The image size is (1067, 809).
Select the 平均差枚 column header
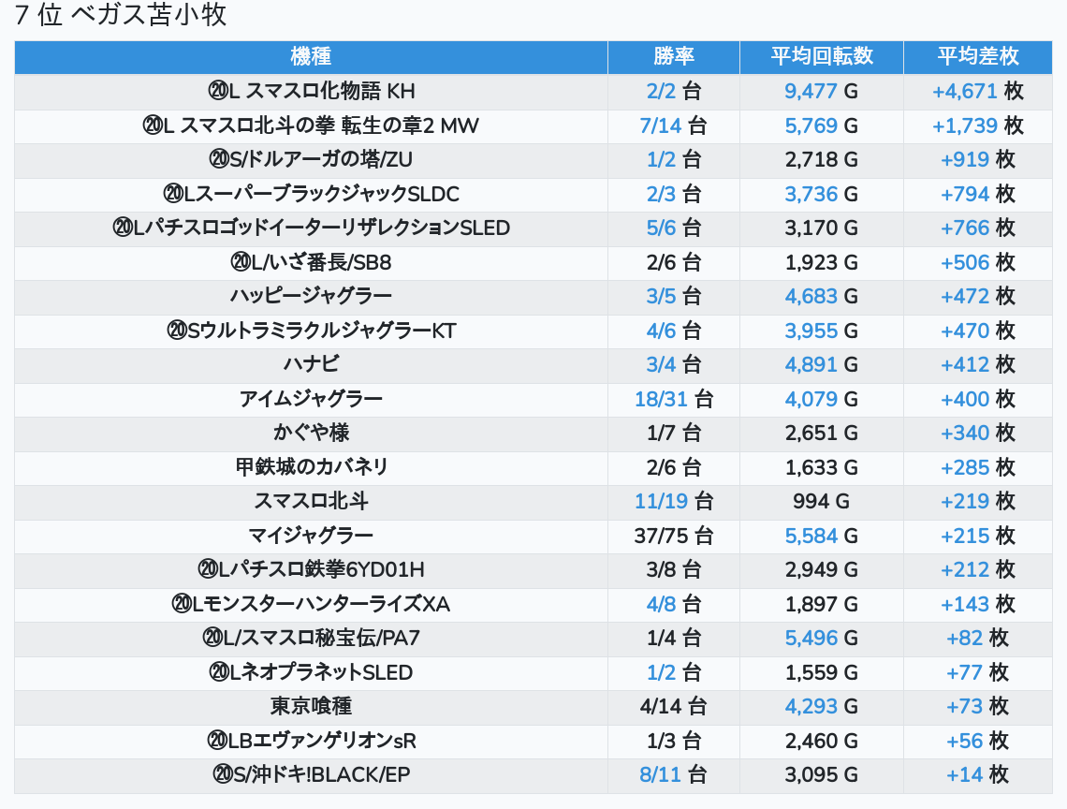[x=977, y=56]
